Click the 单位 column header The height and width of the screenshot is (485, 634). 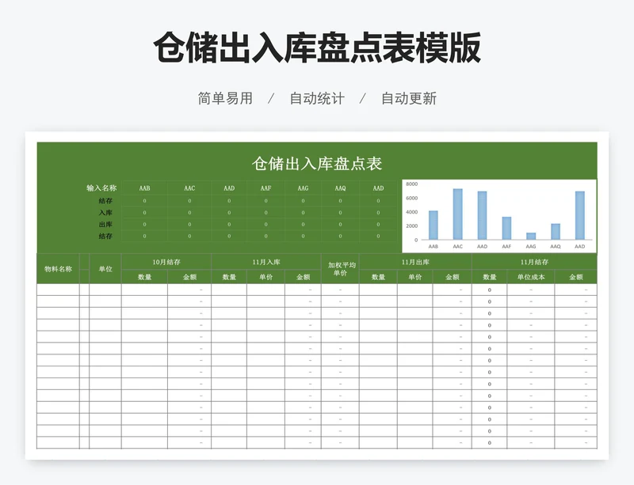105,268
